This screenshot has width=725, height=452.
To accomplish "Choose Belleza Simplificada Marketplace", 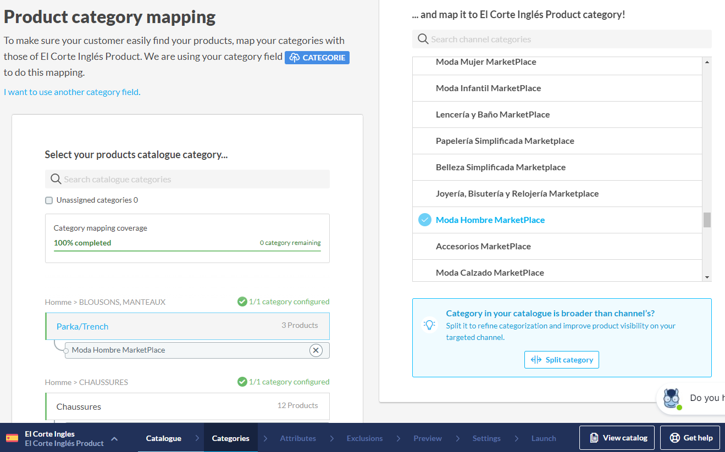I will pyautogui.click(x=557, y=168).
